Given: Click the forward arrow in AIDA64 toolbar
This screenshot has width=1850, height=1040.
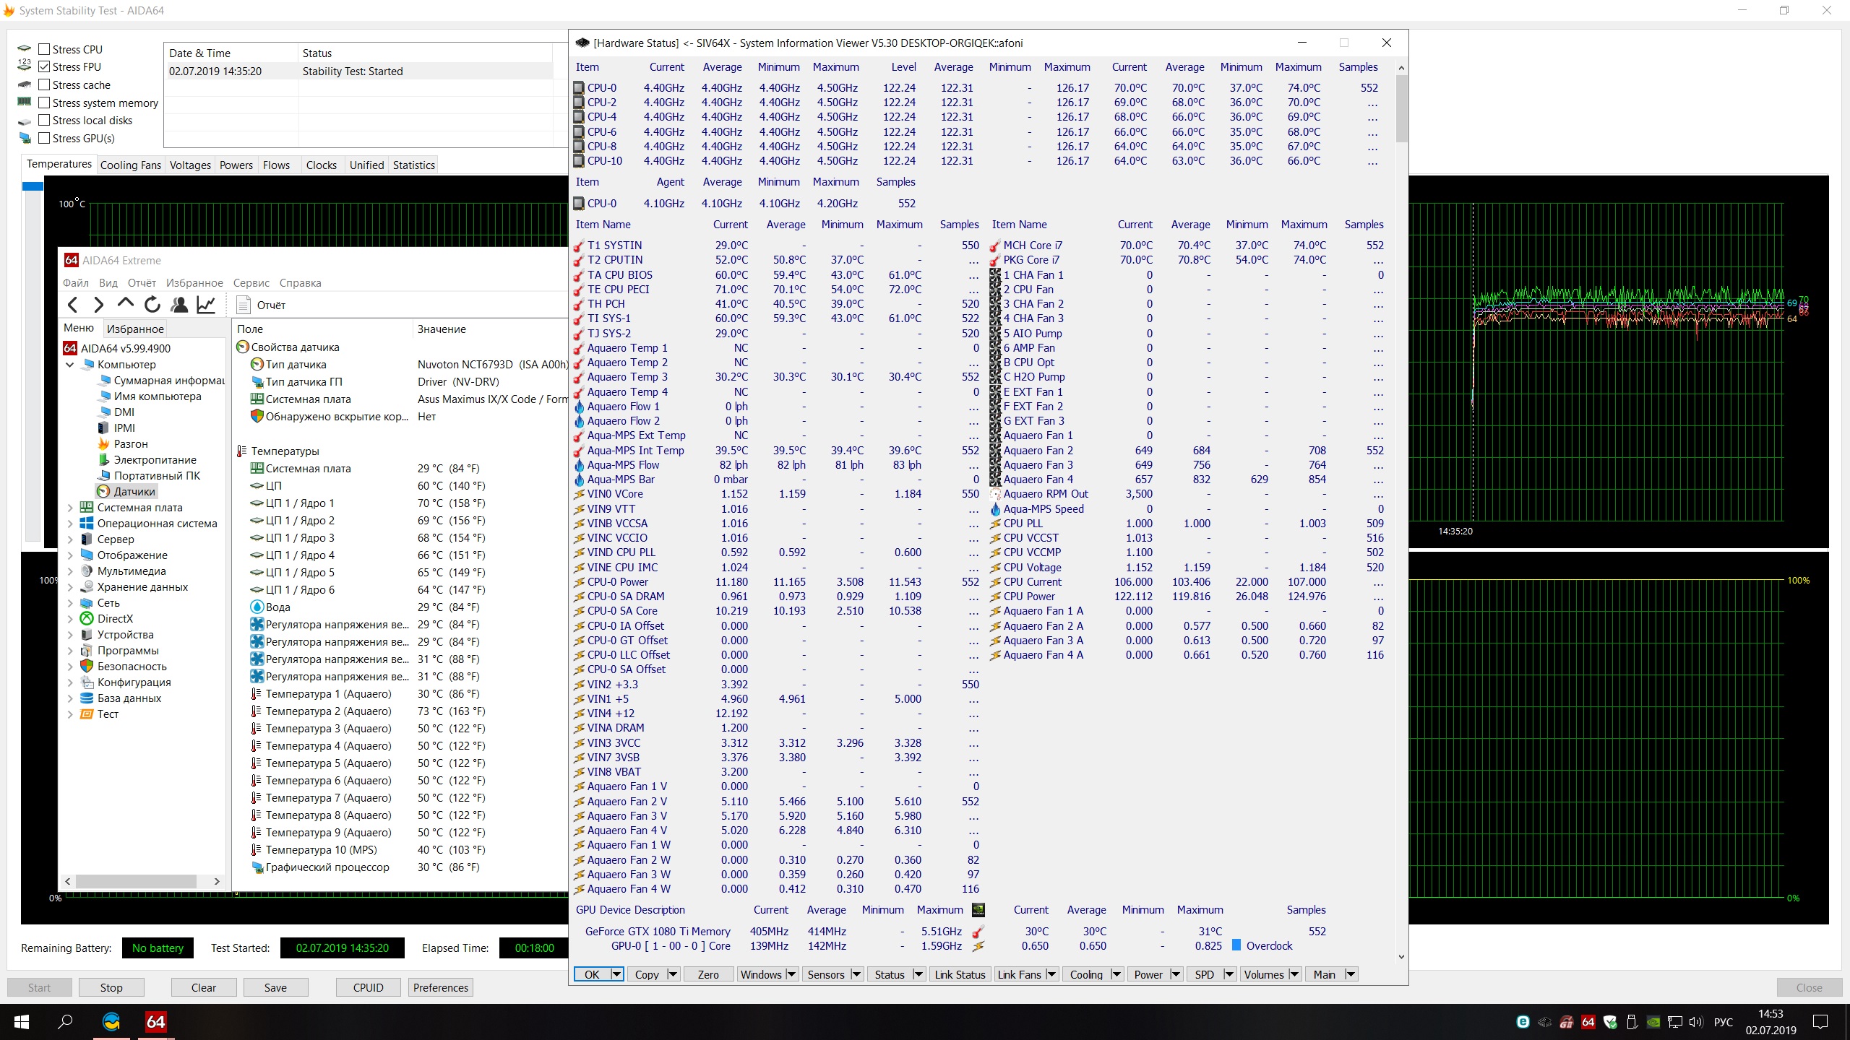Looking at the screenshot, I should tap(99, 305).
